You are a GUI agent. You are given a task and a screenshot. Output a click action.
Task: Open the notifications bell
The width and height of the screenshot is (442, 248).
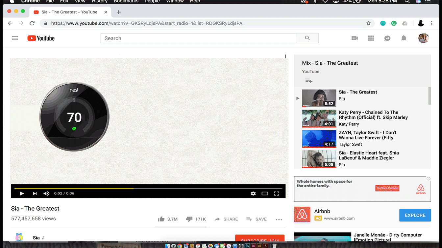pos(404,38)
